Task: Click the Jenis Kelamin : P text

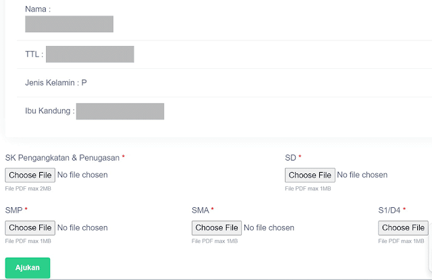Action: [x=56, y=83]
